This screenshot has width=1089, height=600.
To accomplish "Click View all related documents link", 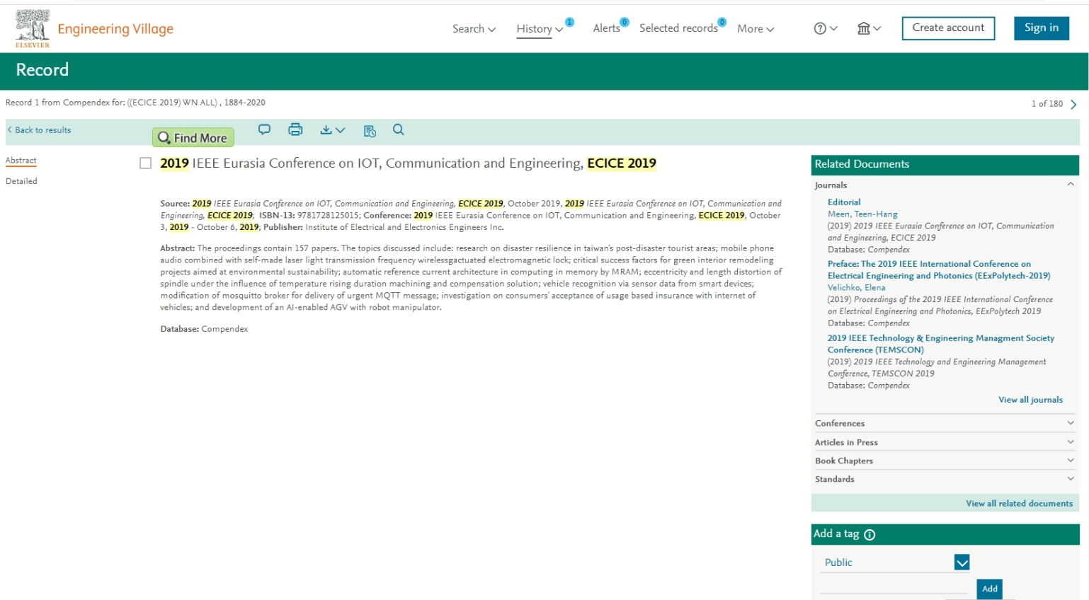I will click(x=1019, y=504).
